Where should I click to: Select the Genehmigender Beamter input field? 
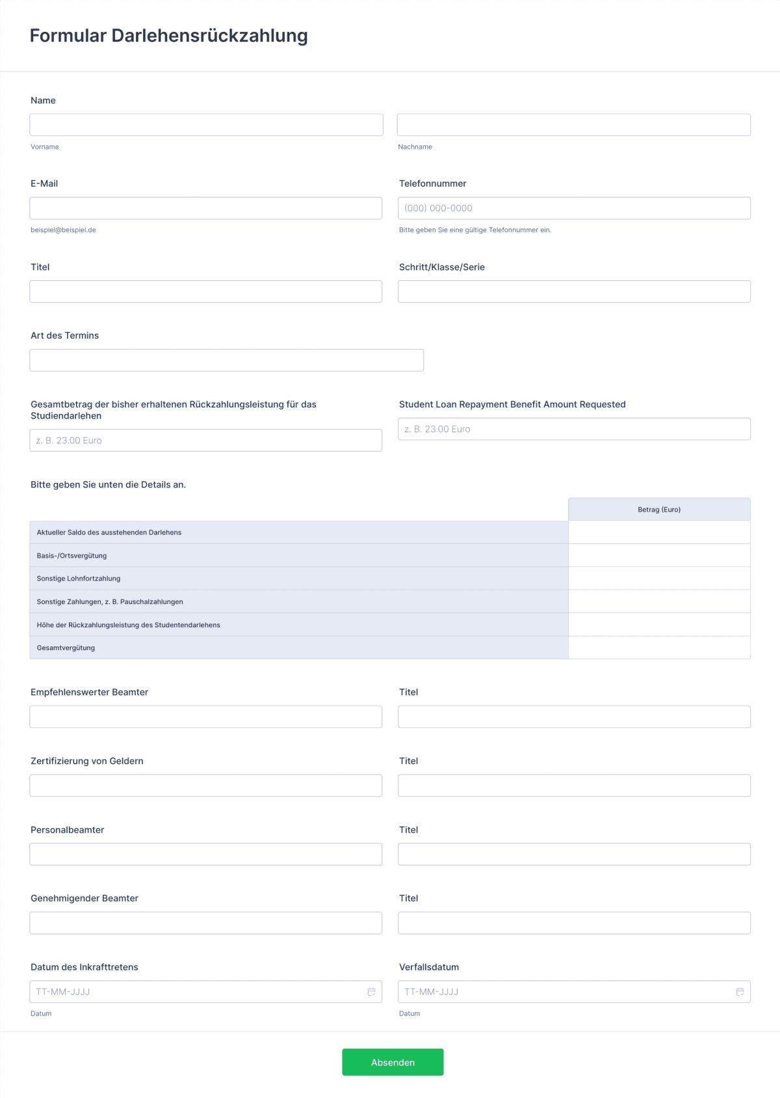point(205,922)
